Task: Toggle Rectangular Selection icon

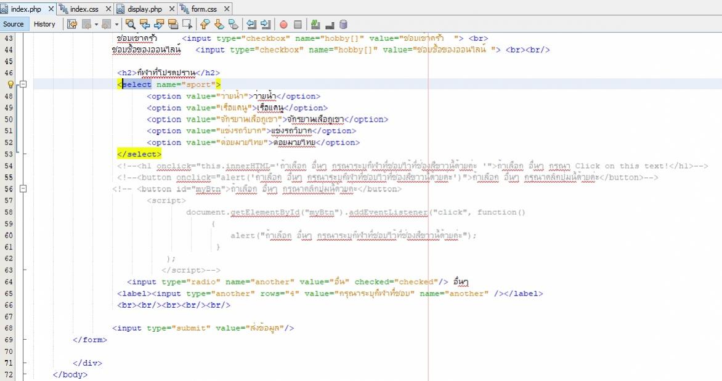Action: tap(187, 24)
